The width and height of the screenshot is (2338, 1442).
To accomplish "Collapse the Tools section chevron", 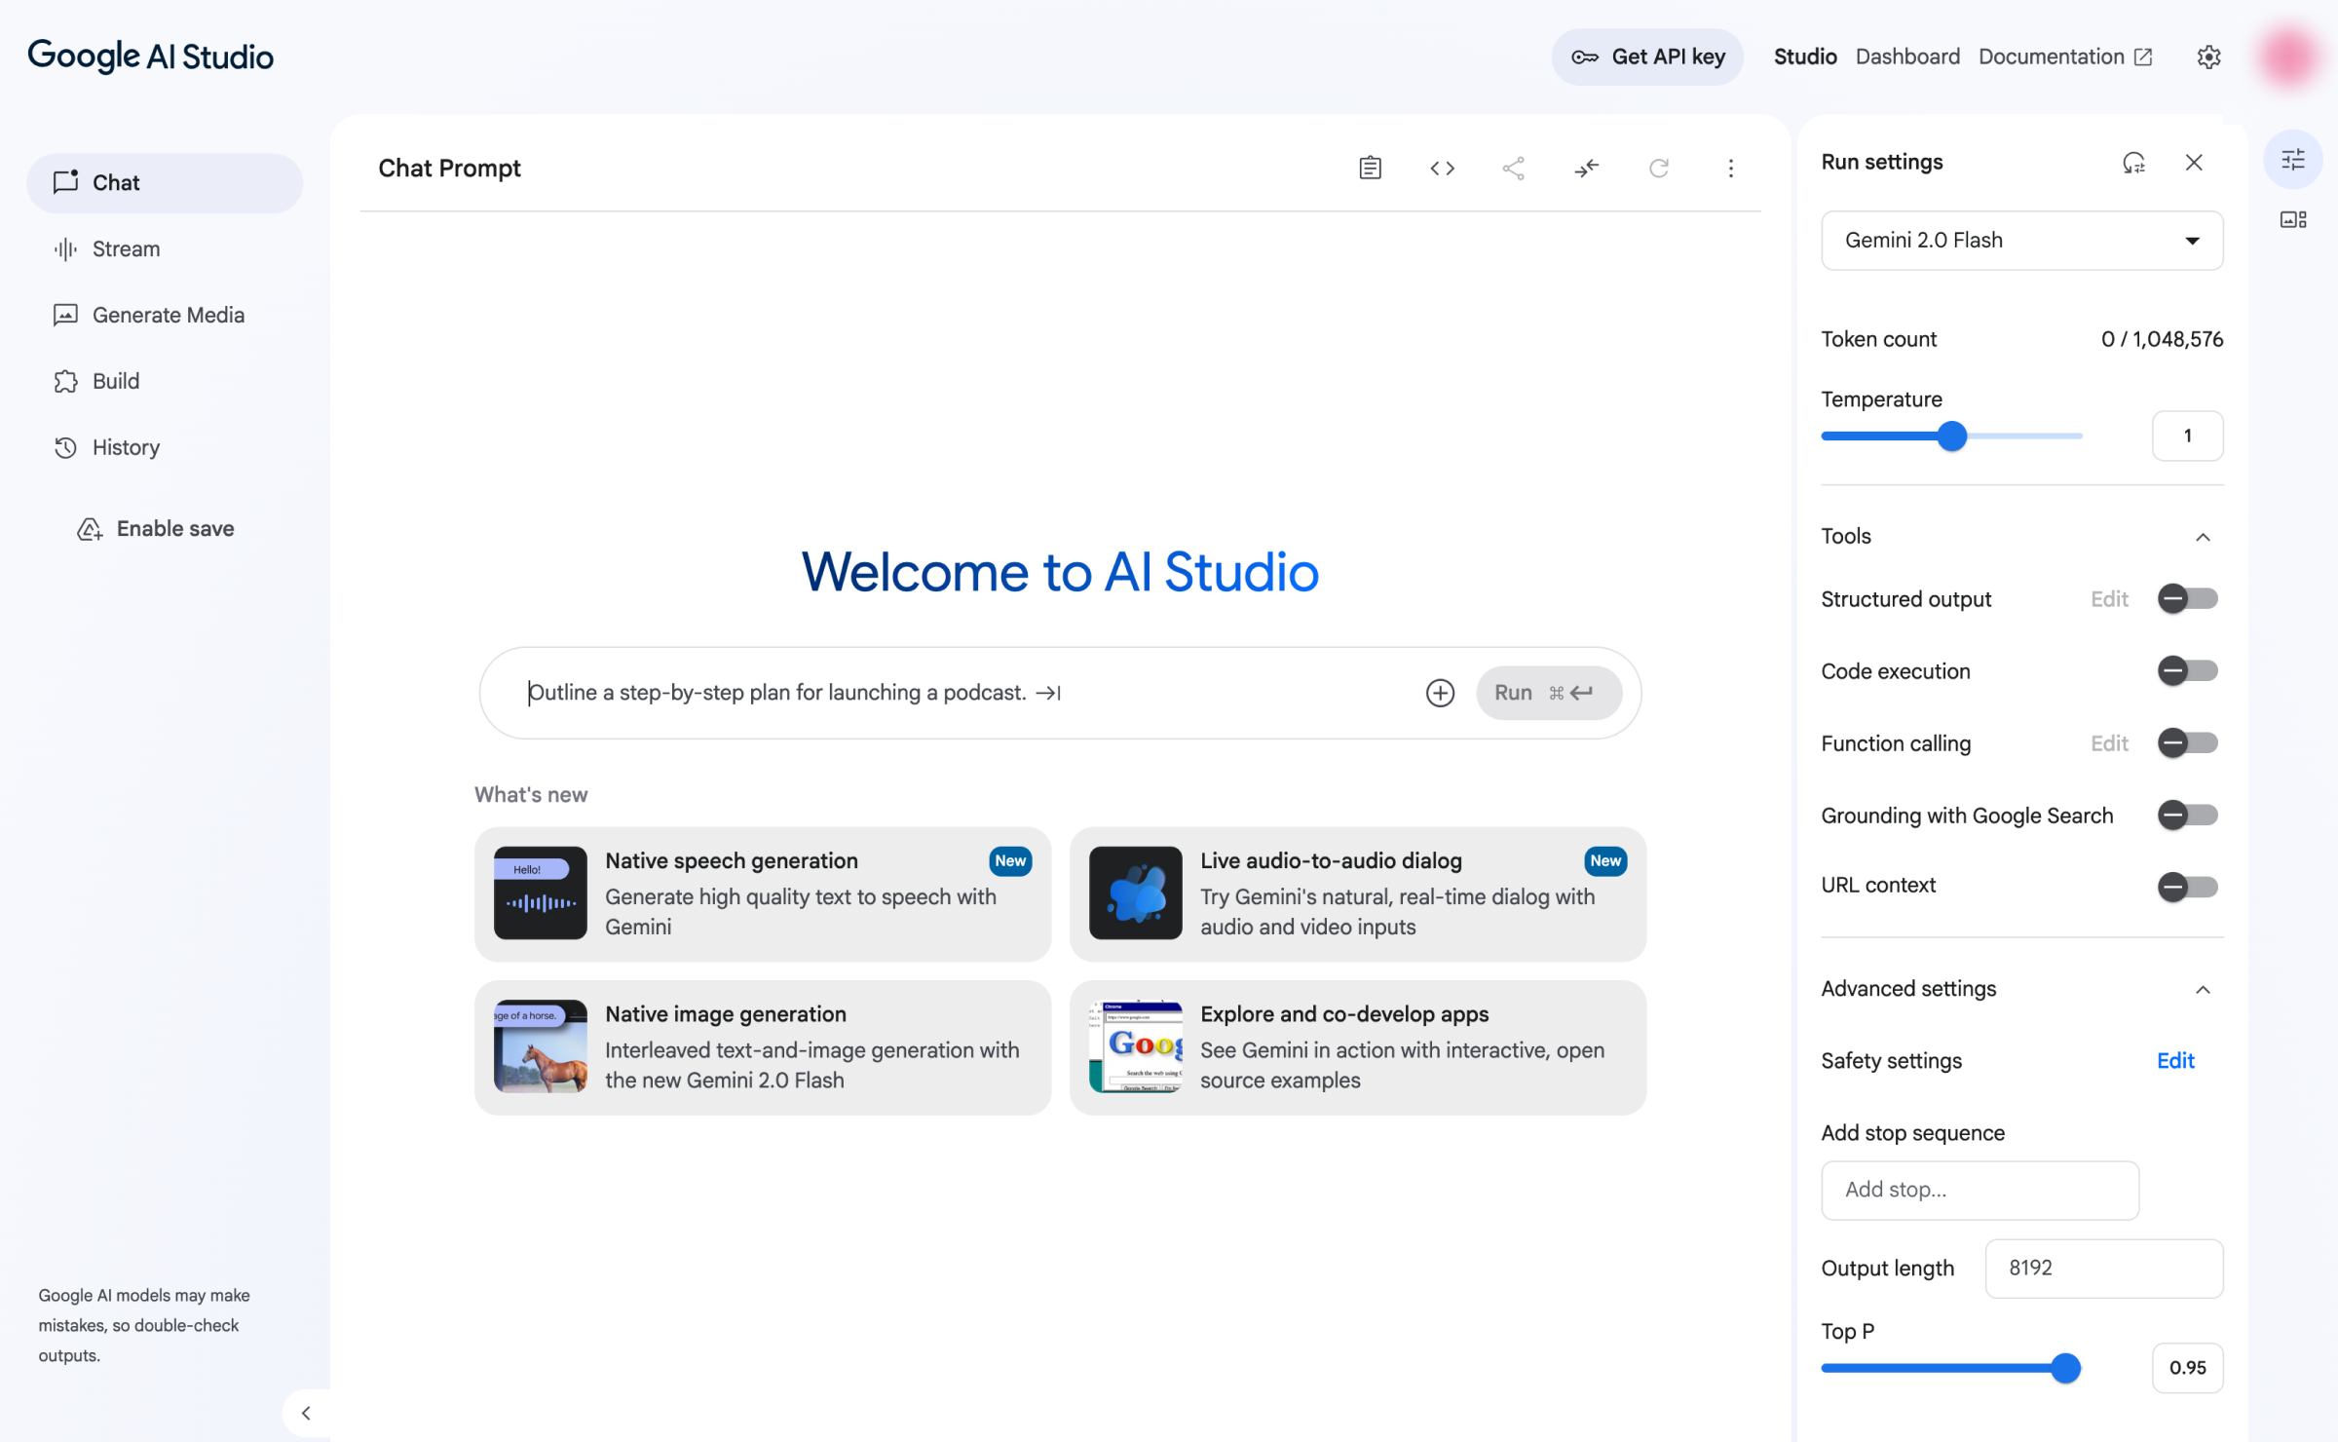I will coord(2203,537).
